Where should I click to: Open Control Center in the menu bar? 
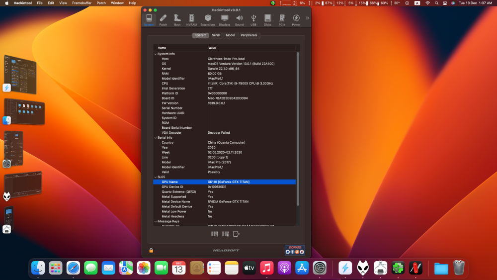[445, 3]
